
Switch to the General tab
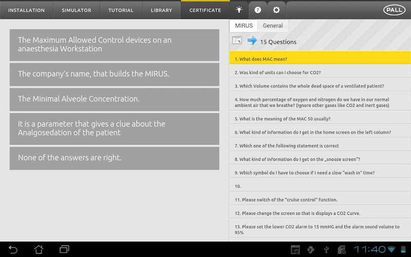pos(273,26)
